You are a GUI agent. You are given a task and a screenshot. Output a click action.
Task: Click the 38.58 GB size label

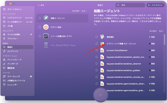tap(29, 18)
